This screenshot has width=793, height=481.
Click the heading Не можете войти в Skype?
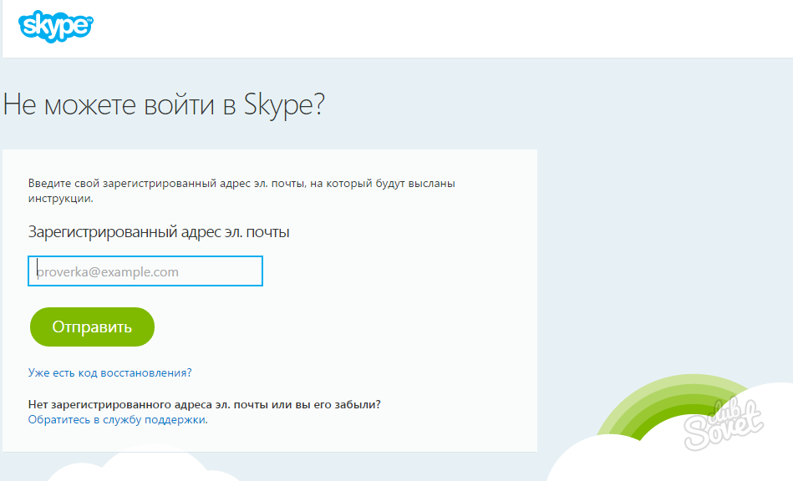click(x=164, y=105)
